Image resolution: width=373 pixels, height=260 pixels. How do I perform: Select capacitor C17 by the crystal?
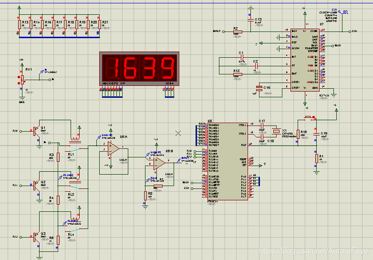coord(262,126)
